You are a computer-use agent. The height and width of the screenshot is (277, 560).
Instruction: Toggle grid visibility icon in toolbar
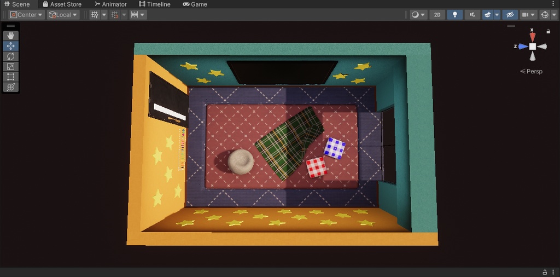pos(95,15)
